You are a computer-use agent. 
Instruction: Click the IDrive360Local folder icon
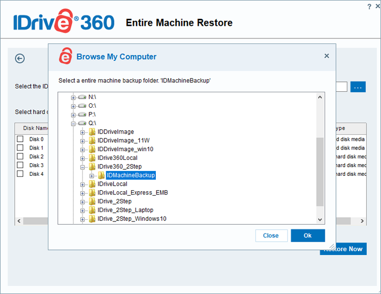(92, 158)
